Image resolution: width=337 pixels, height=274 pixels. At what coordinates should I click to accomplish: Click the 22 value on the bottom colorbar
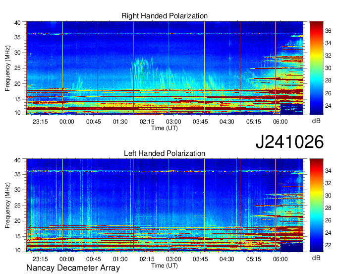(x=328, y=245)
